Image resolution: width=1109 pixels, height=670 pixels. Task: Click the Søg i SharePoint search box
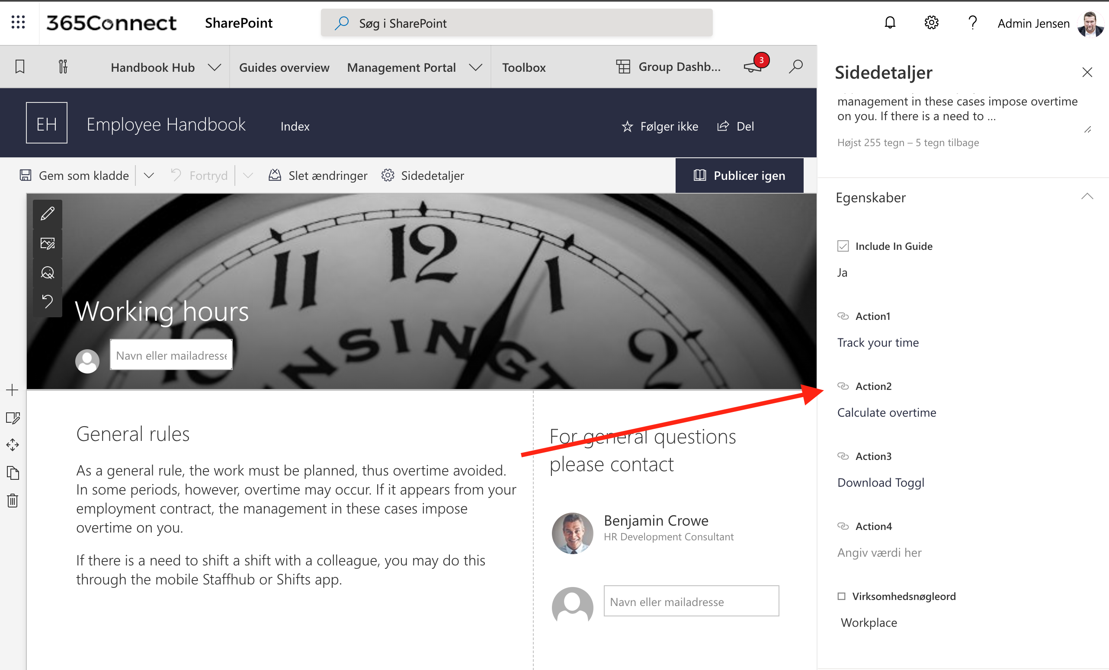pos(517,23)
